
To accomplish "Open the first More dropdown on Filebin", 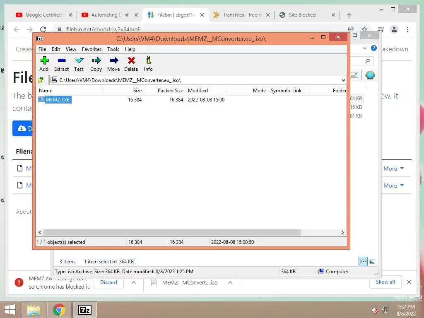I will tap(393, 169).
